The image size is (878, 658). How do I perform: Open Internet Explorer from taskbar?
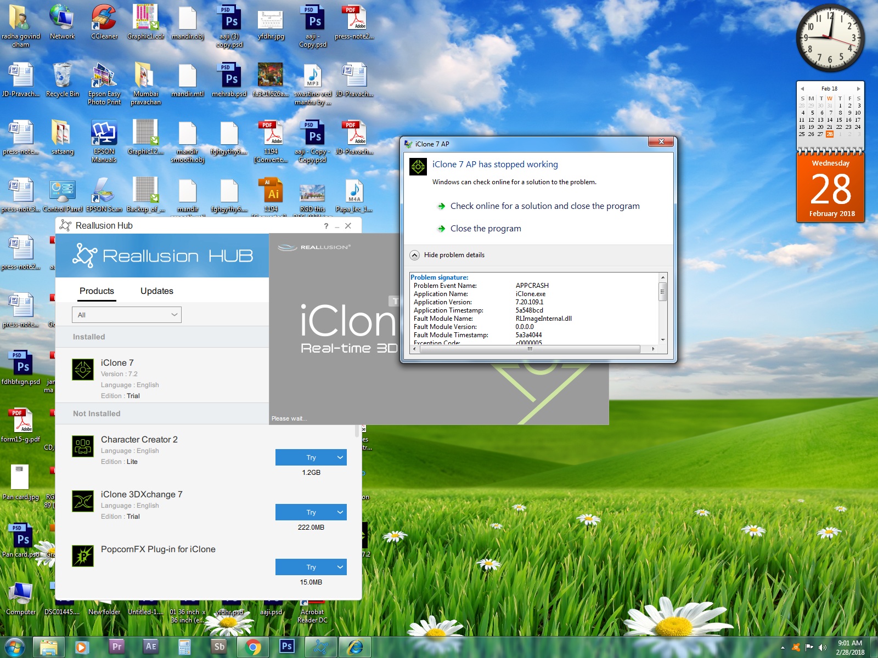point(355,647)
